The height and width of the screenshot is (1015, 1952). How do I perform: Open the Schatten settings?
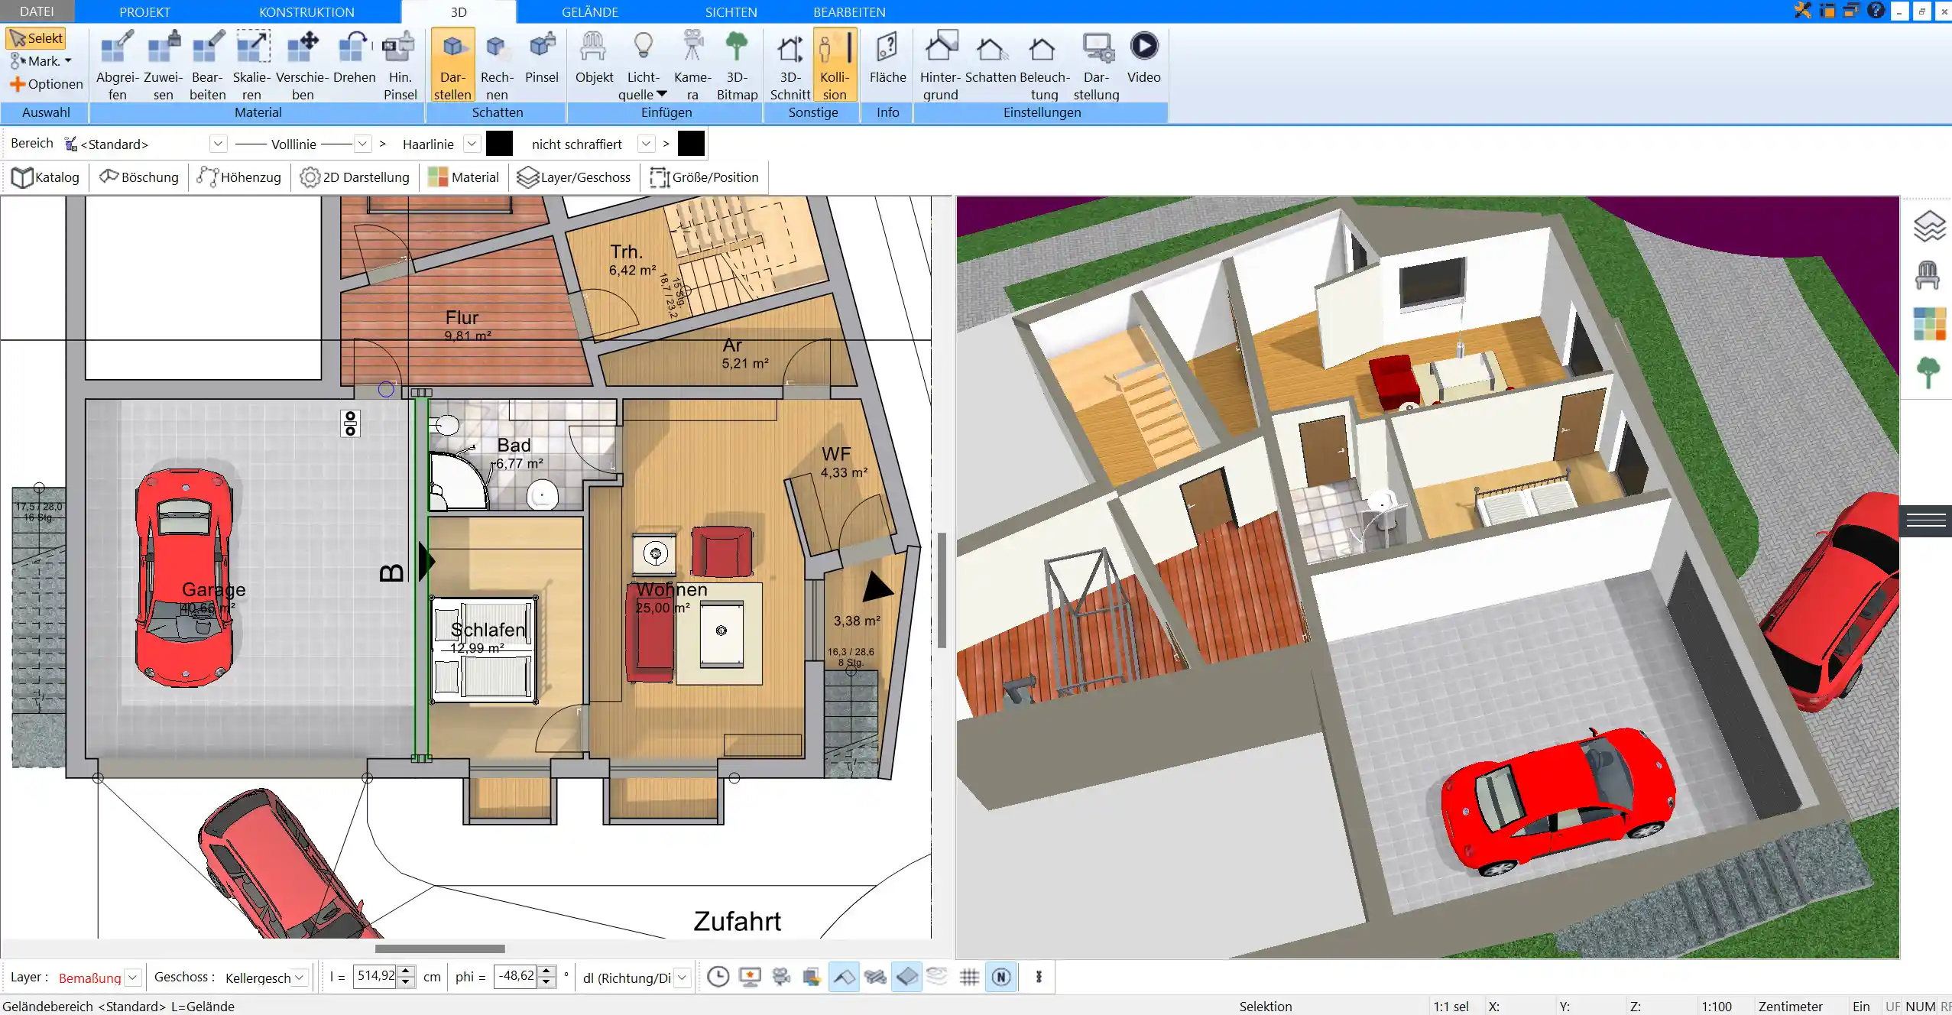pyautogui.click(x=991, y=57)
